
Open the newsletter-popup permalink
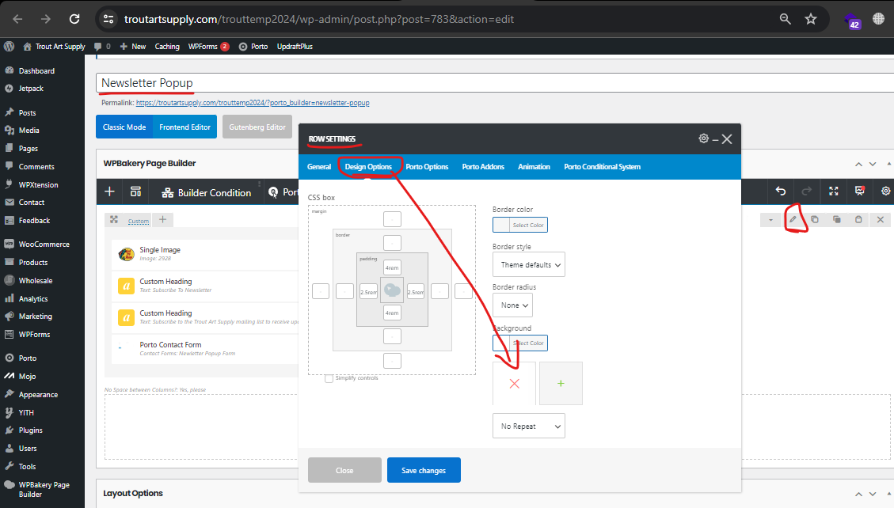(253, 103)
